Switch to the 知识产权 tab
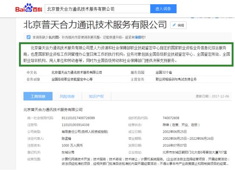 pyautogui.click(x=96, y=96)
